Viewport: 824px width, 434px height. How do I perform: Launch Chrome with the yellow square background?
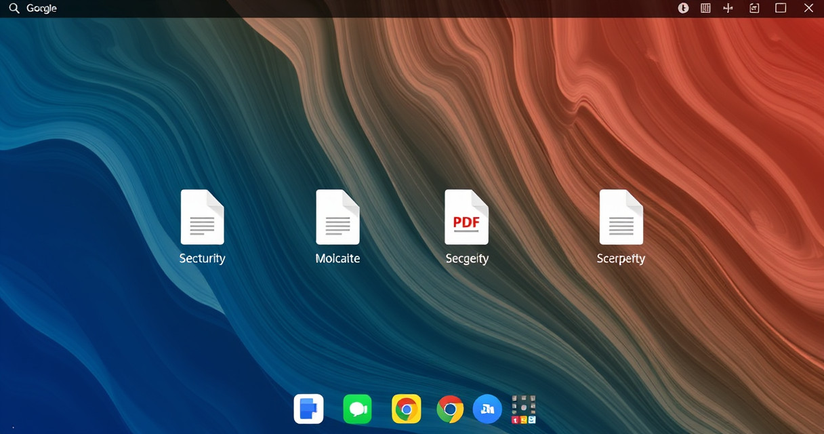tap(407, 409)
